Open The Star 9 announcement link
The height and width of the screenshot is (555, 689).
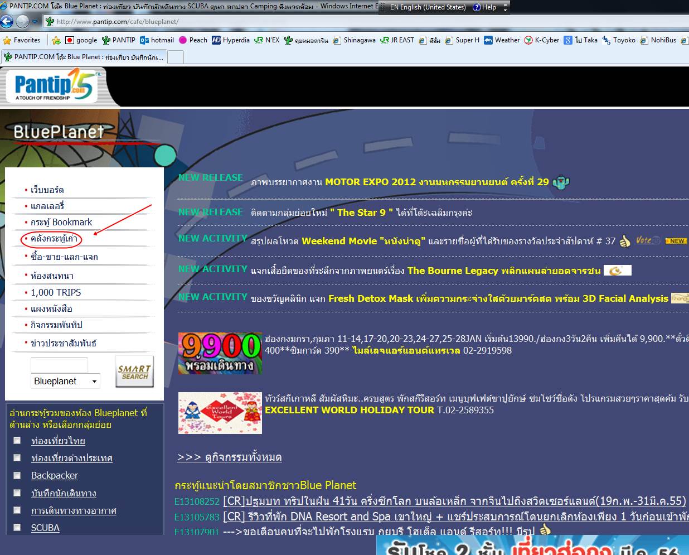[361, 213]
